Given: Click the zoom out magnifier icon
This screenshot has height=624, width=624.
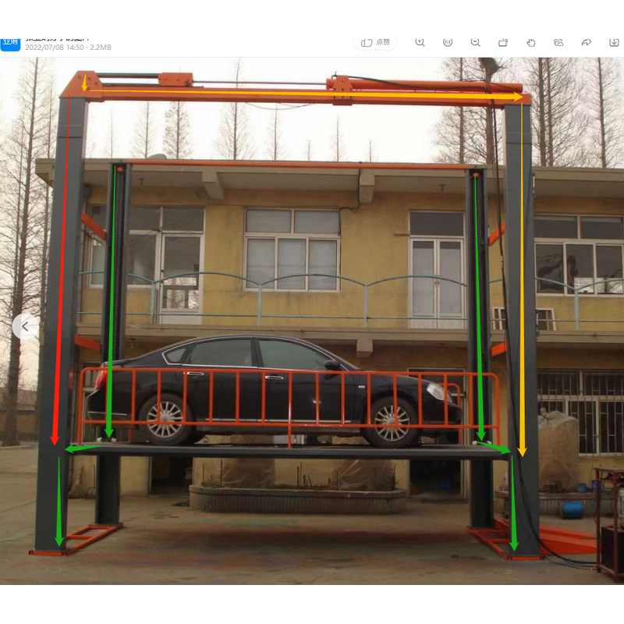Looking at the screenshot, I should [x=477, y=43].
